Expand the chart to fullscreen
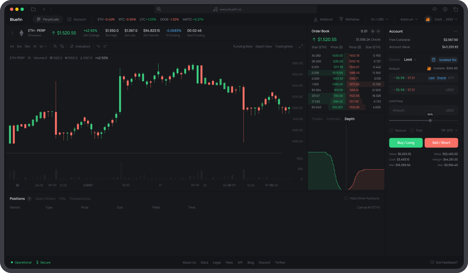468x273 pixels. (301, 46)
